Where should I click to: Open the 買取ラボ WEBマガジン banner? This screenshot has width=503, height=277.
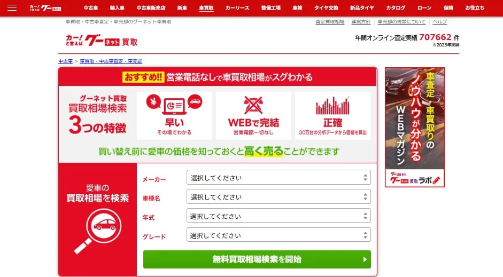click(x=414, y=127)
